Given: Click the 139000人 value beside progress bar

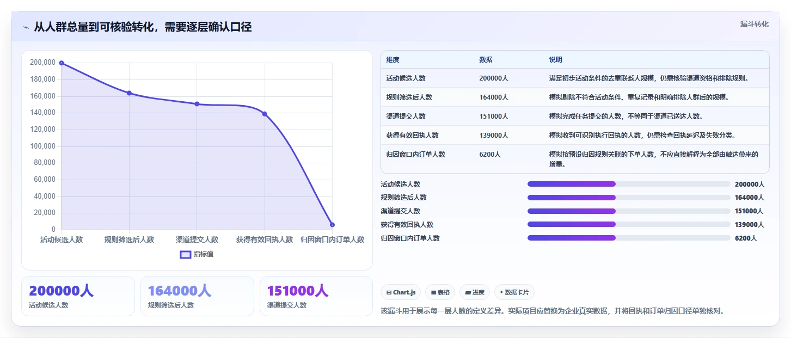Looking at the screenshot, I should pos(750,225).
